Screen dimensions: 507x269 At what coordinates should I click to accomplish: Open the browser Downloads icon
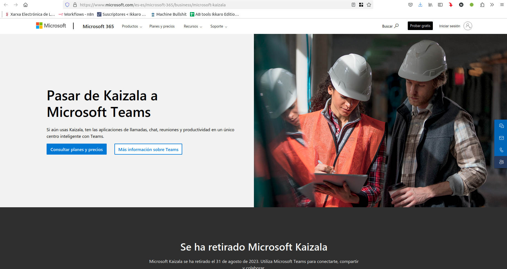(420, 5)
